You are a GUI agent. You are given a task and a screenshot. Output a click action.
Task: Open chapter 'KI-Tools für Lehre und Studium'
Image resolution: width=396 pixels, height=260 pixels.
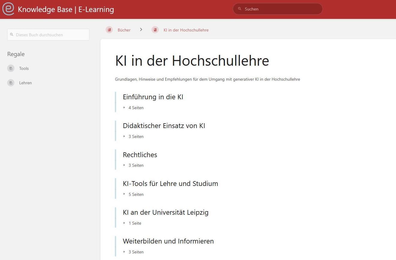point(170,184)
